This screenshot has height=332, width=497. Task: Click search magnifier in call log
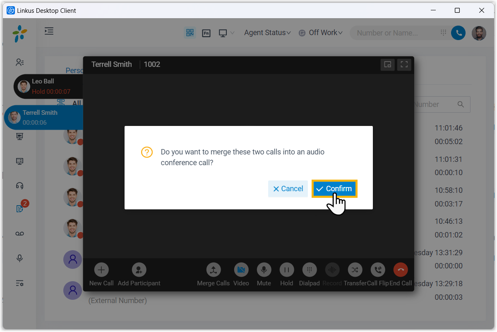[461, 104]
